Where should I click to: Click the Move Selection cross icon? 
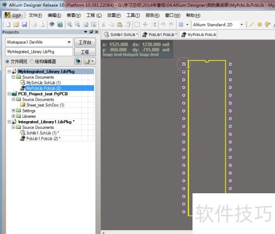pyautogui.click(x=145, y=24)
